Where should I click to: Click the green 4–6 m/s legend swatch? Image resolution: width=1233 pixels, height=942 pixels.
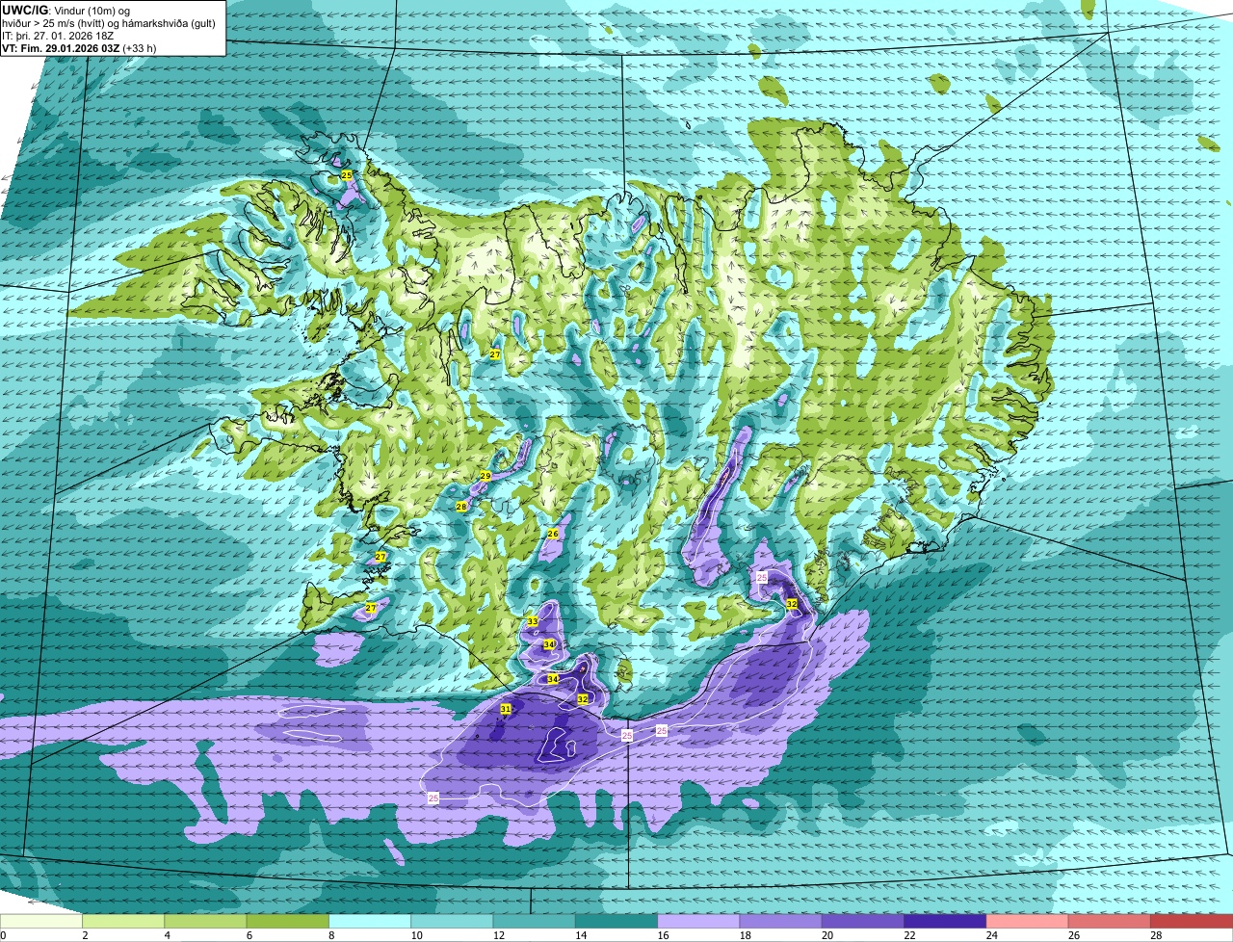(205, 921)
